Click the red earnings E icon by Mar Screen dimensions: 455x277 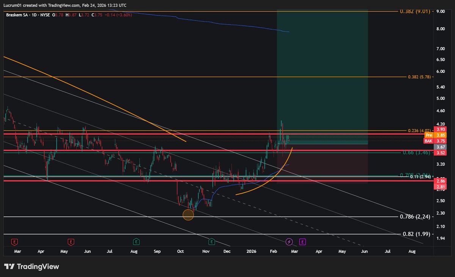click(14, 241)
